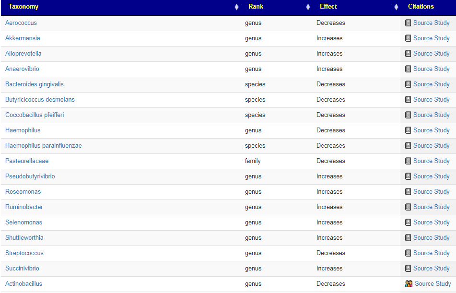Open Source Study for the Alloprevotella row
This screenshot has height=293, width=456.
(431, 54)
